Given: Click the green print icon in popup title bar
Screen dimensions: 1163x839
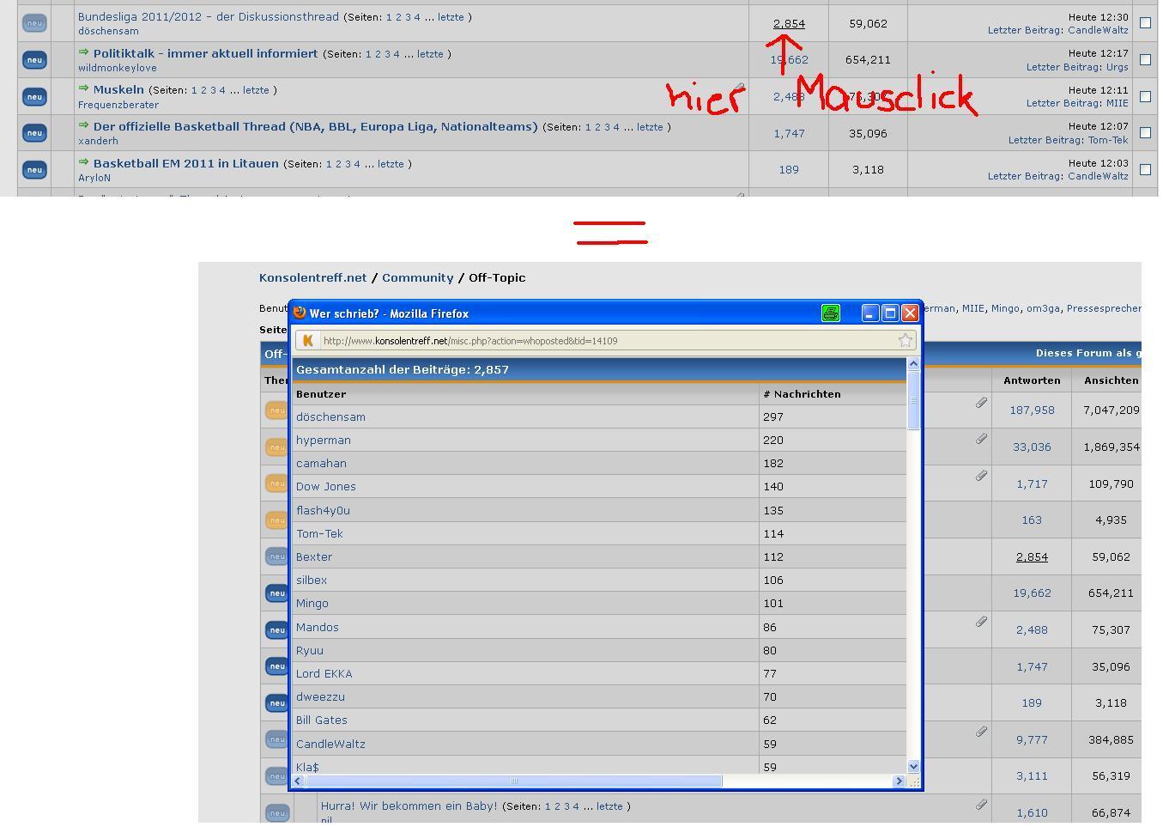Looking at the screenshot, I should coord(830,313).
